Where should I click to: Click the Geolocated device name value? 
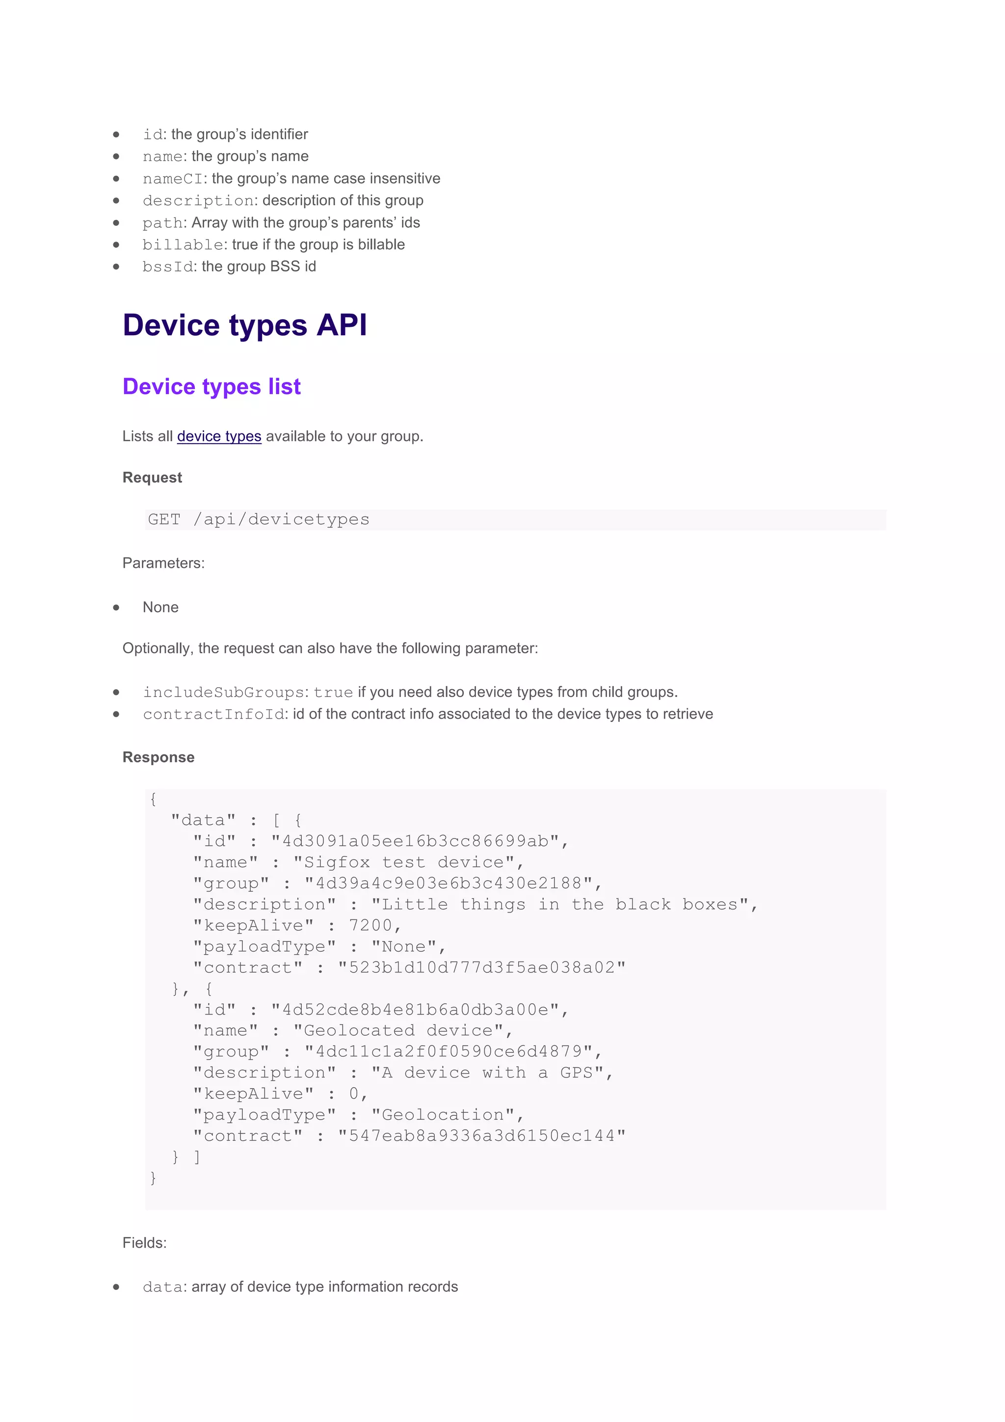[x=402, y=1030]
